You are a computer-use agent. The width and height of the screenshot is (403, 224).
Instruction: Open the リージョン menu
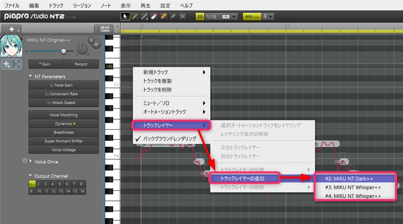(82, 6)
